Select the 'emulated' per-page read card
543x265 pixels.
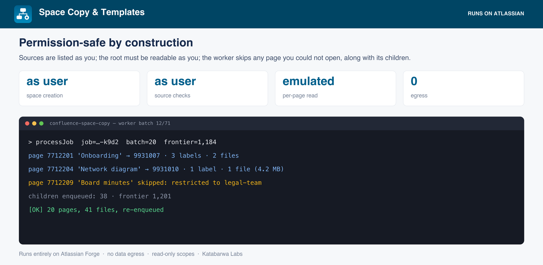pyautogui.click(x=336, y=88)
